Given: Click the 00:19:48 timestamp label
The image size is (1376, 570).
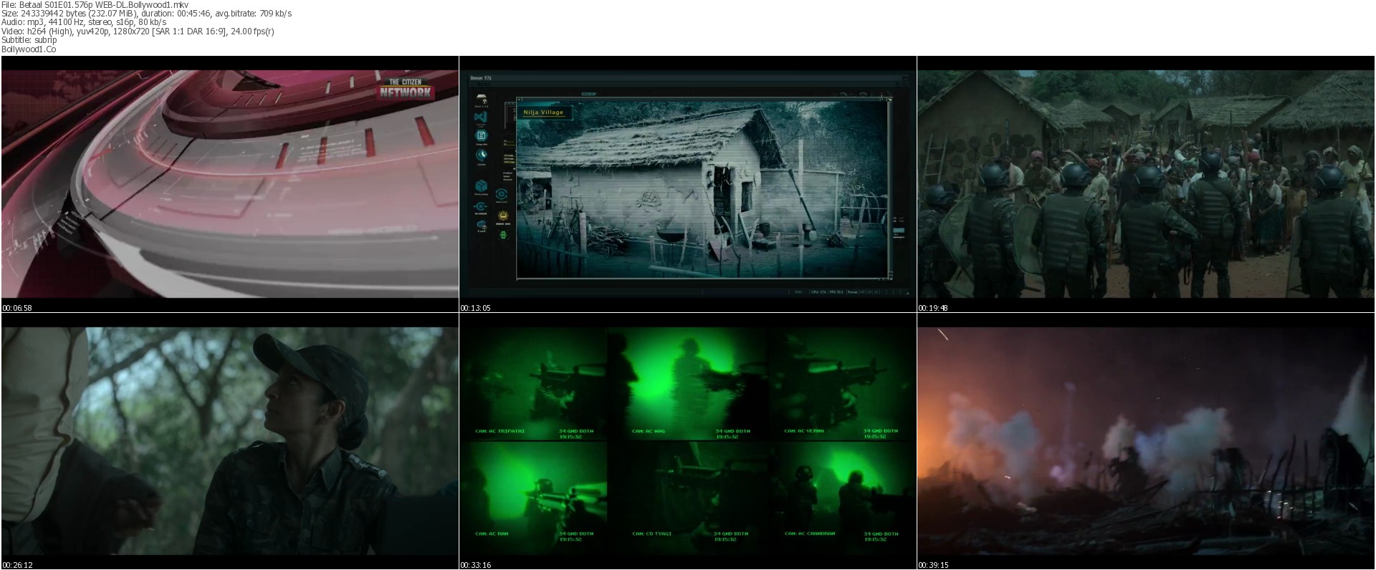Looking at the screenshot, I should (x=933, y=308).
